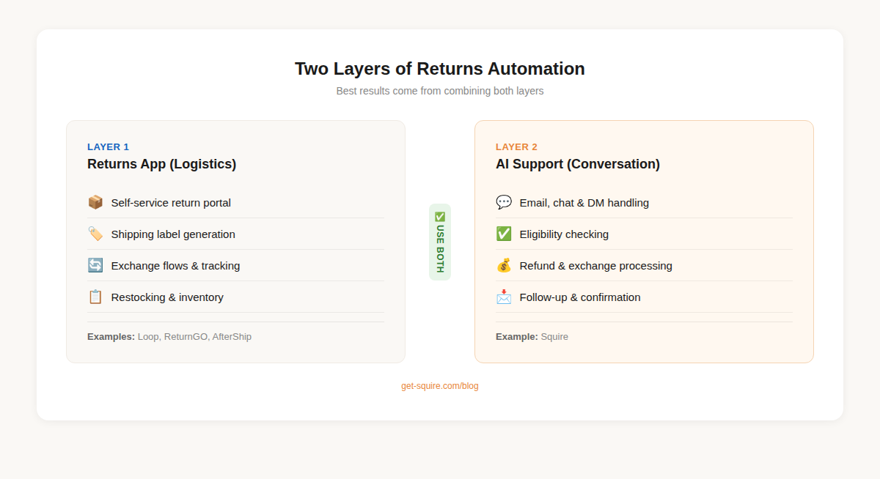This screenshot has height=479, width=880.
Task: Expand the Layer 2 AI Support card
Action: [x=644, y=242]
